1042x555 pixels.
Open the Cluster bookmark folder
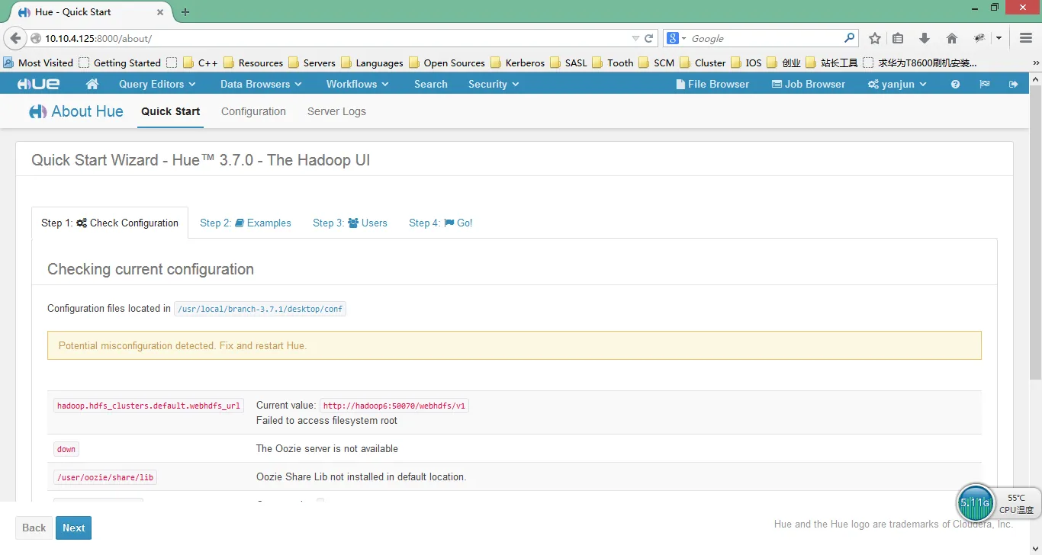pos(703,63)
